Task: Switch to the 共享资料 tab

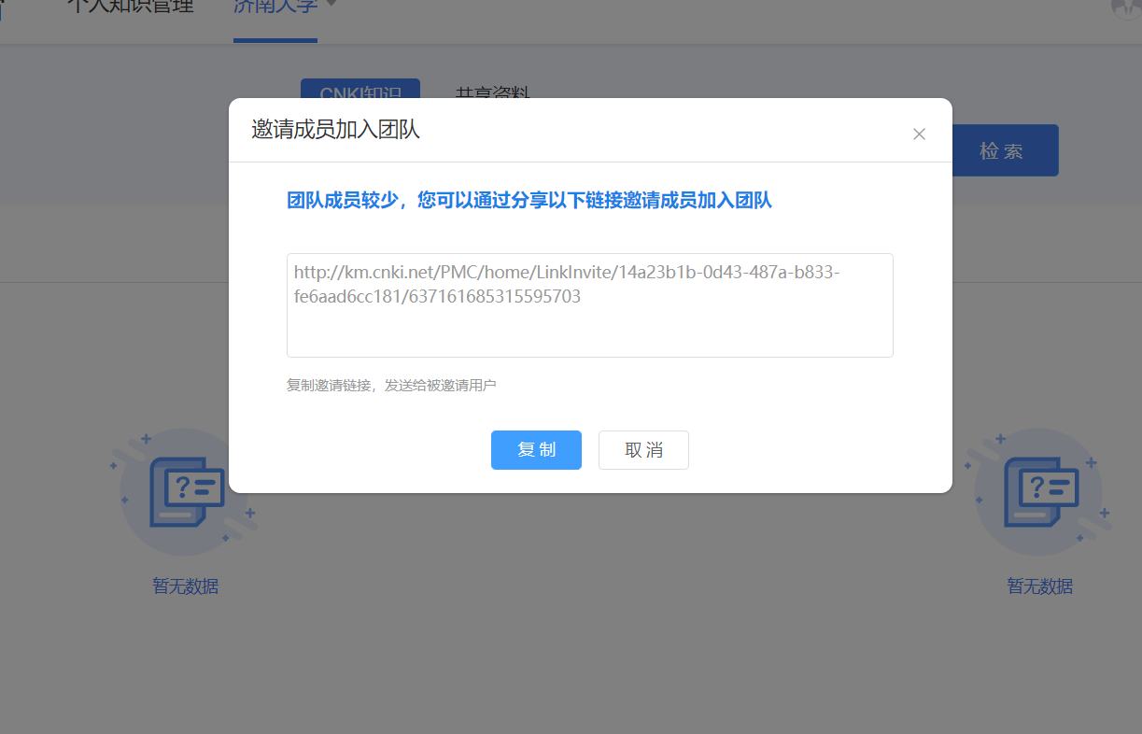Action: [x=492, y=92]
